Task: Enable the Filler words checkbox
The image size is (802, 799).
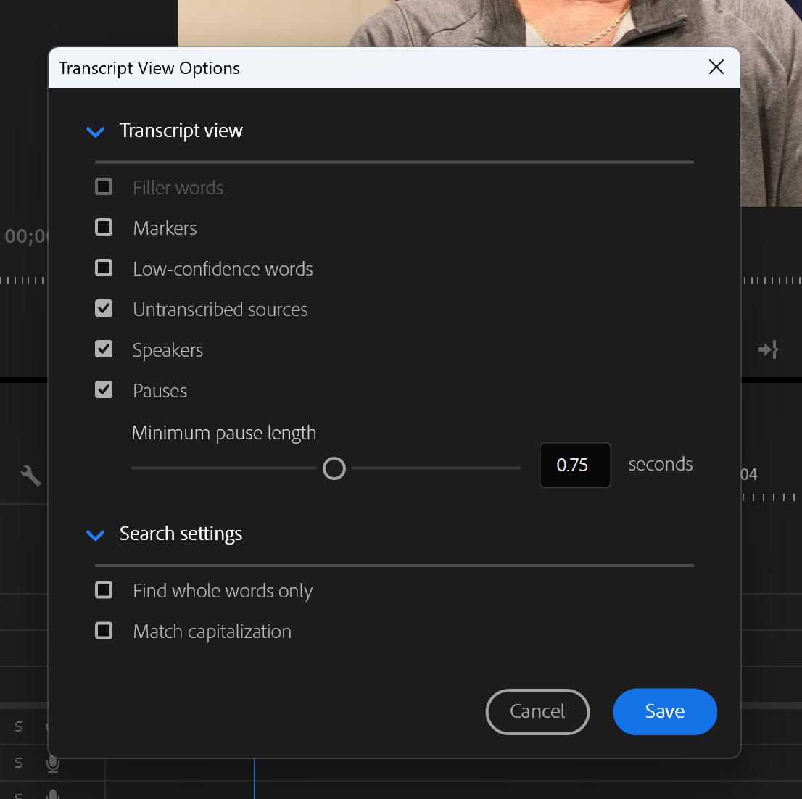Action: [104, 186]
